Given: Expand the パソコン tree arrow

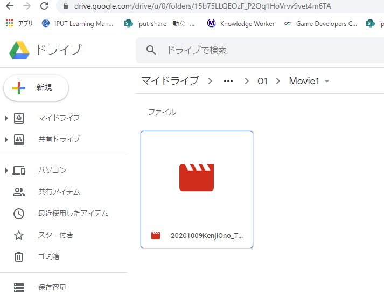Looking at the screenshot, I should 6,171.
